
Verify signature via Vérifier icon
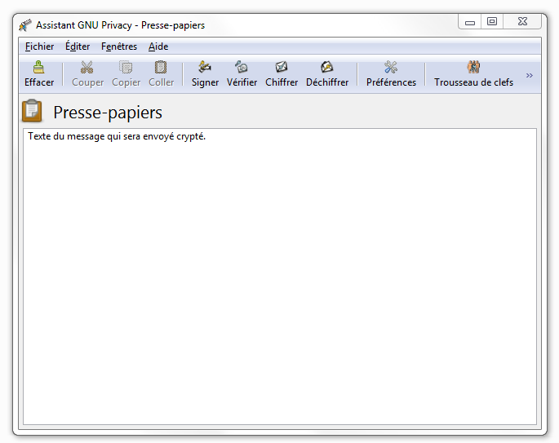(242, 74)
